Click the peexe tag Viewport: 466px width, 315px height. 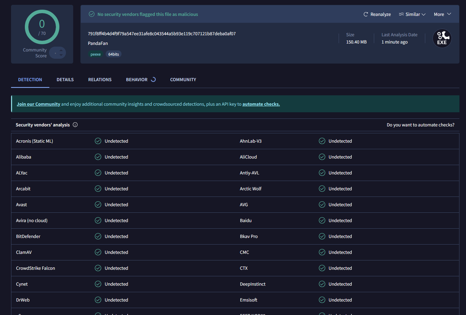[x=96, y=54]
